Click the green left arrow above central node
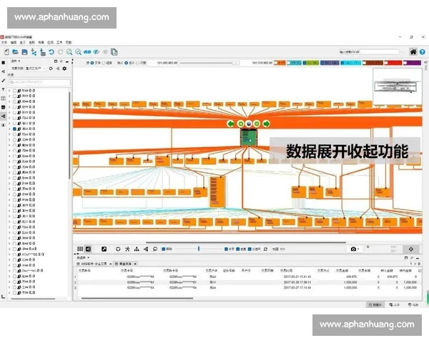429x343 pixels. [231, 124]
